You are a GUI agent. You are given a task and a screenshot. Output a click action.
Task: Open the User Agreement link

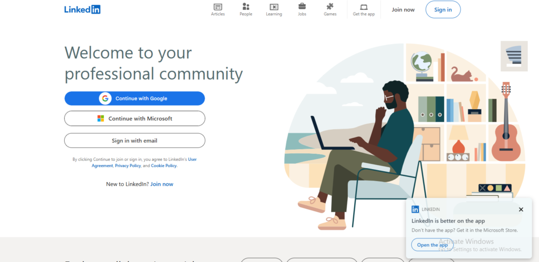(x=193, y=159)
